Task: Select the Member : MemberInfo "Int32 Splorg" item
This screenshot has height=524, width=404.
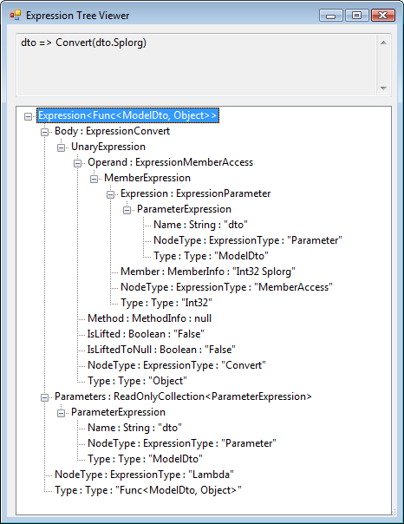Action: (x=208, y=272)
